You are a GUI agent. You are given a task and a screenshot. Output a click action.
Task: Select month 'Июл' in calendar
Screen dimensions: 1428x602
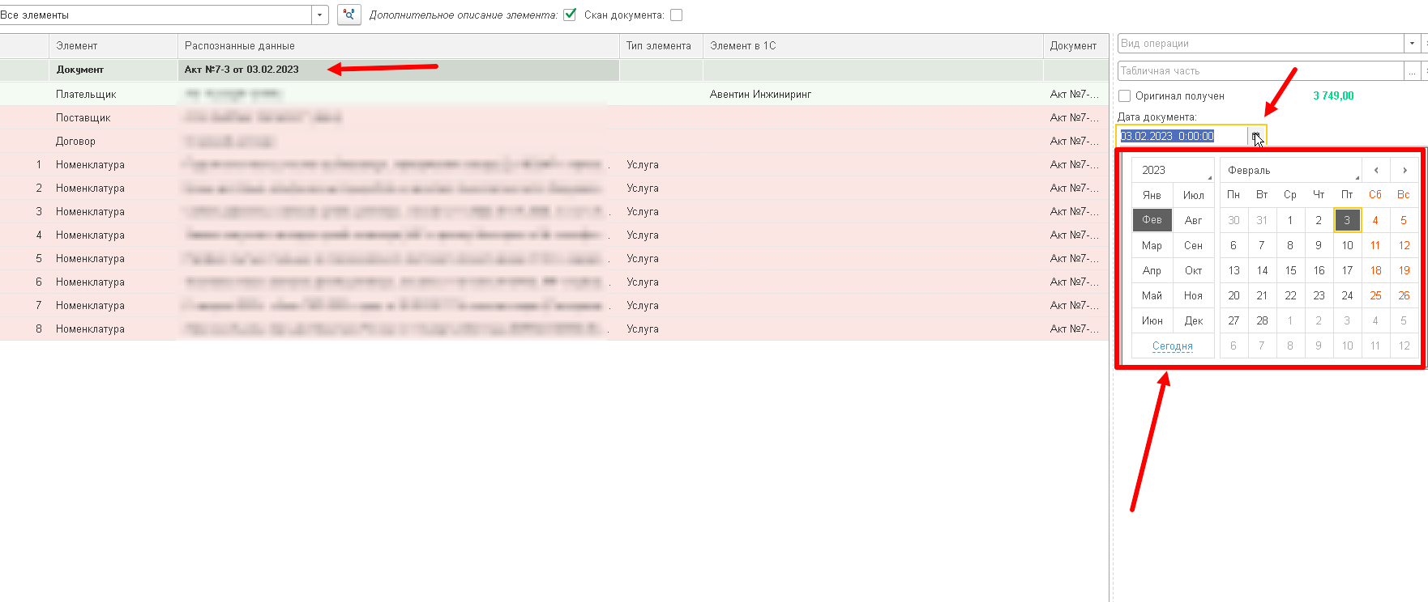1193,195
